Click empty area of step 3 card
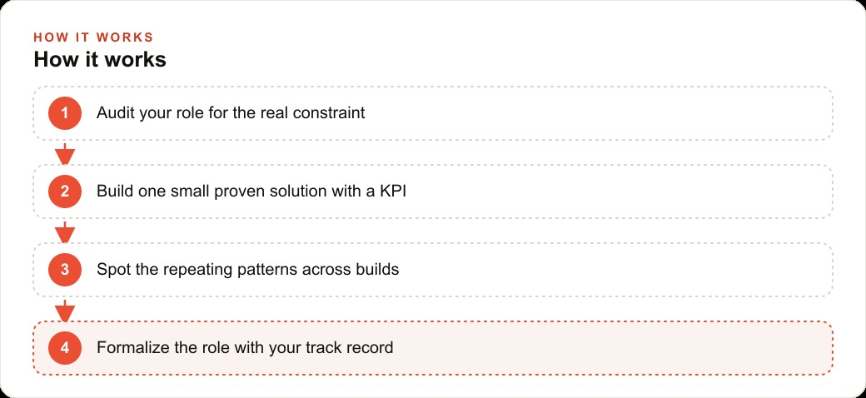The height and width of the screenshot is (398, 866). (x=613, y=270)
